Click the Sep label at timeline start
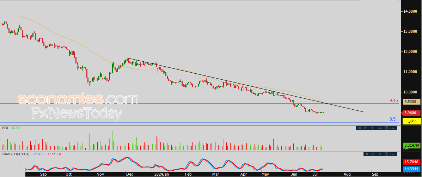 tap(43, 174)
